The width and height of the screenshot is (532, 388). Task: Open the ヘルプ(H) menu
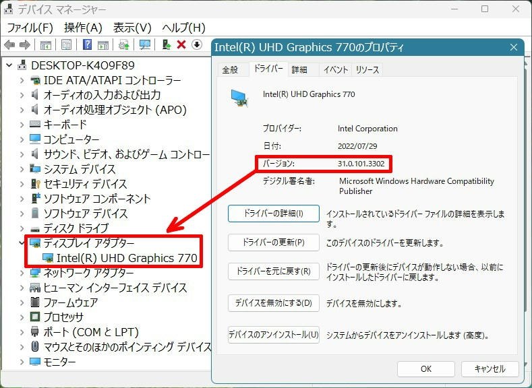183,28
